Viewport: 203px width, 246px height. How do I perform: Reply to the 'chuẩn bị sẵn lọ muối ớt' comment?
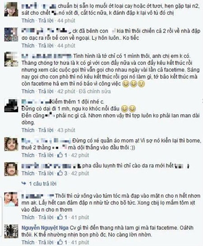click(x=46, y=20)
